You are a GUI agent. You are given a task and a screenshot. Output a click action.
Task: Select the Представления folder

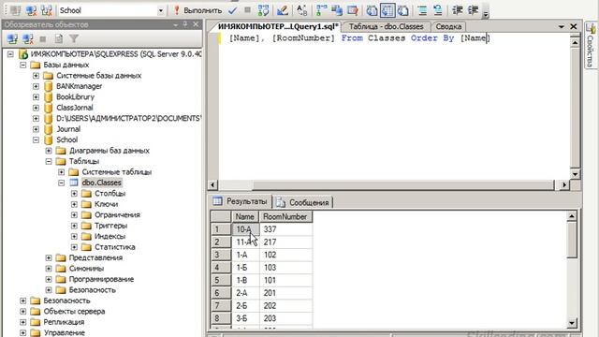click(95, 257)
